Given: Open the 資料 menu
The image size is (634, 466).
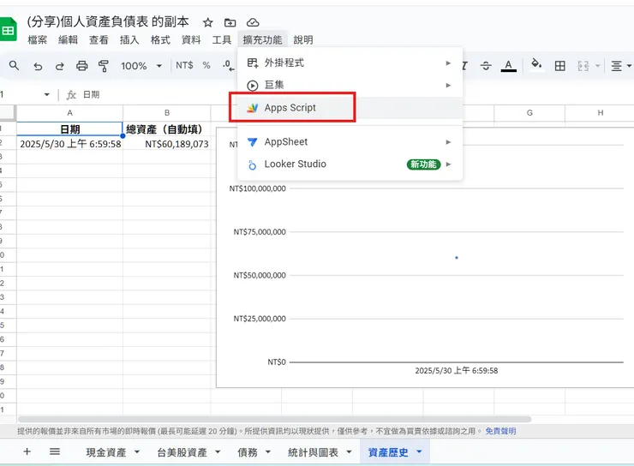Looking at the screenshot, I should [191, 39].
